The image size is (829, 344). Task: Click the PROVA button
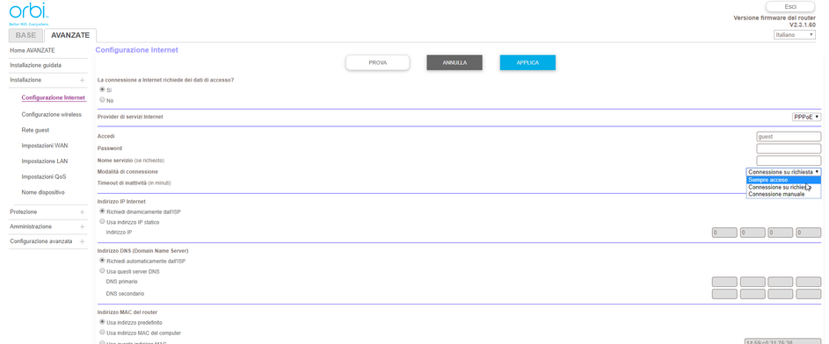pos(377,63)
